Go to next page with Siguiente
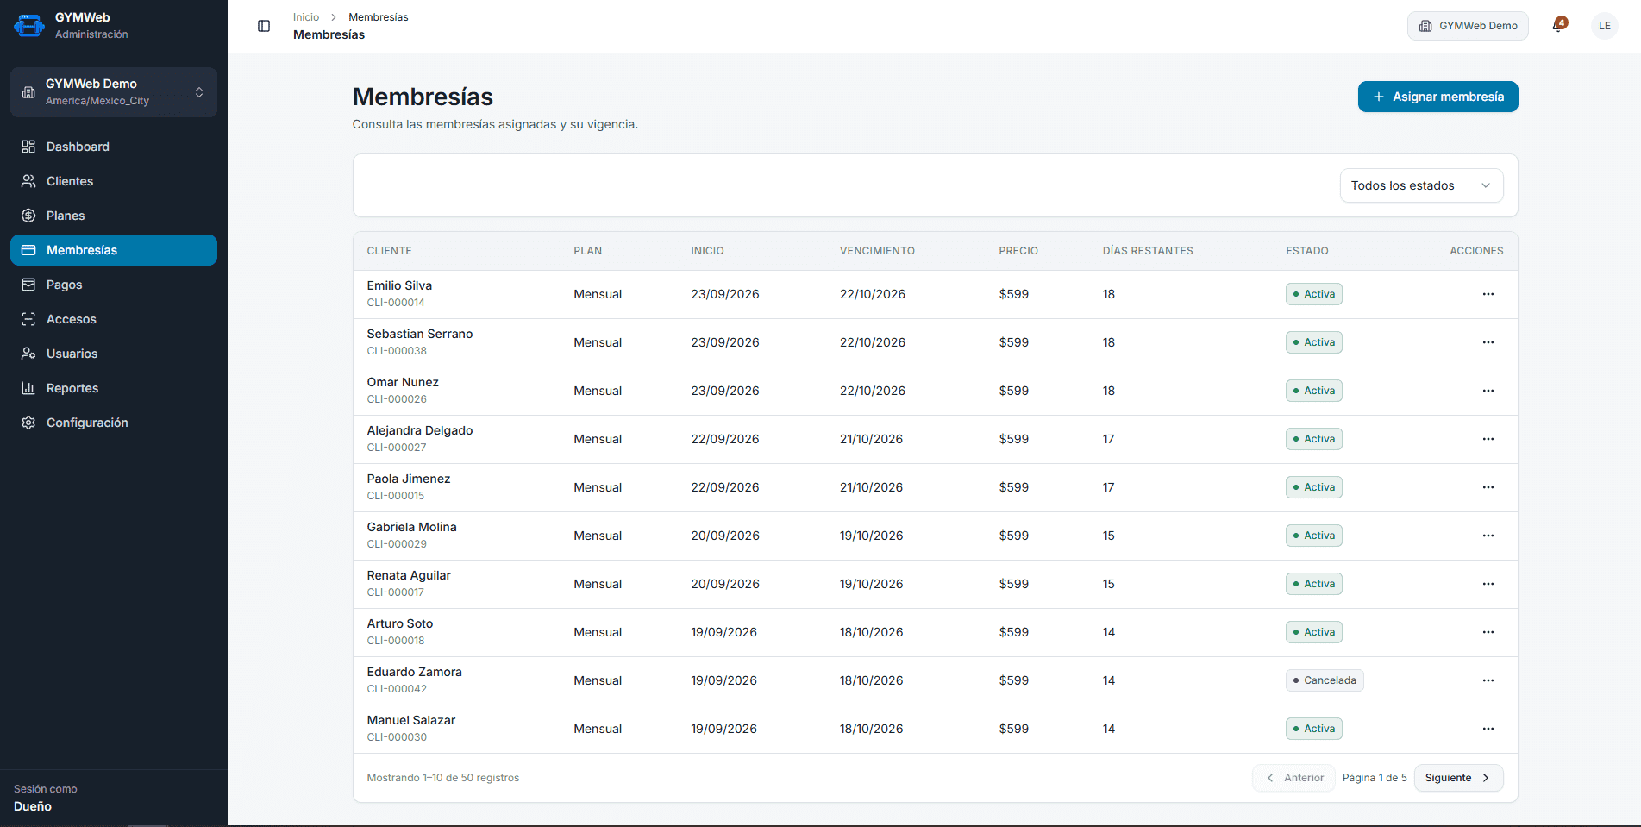This screenshot has height=827, width=1641. [x=1458, y=778]
